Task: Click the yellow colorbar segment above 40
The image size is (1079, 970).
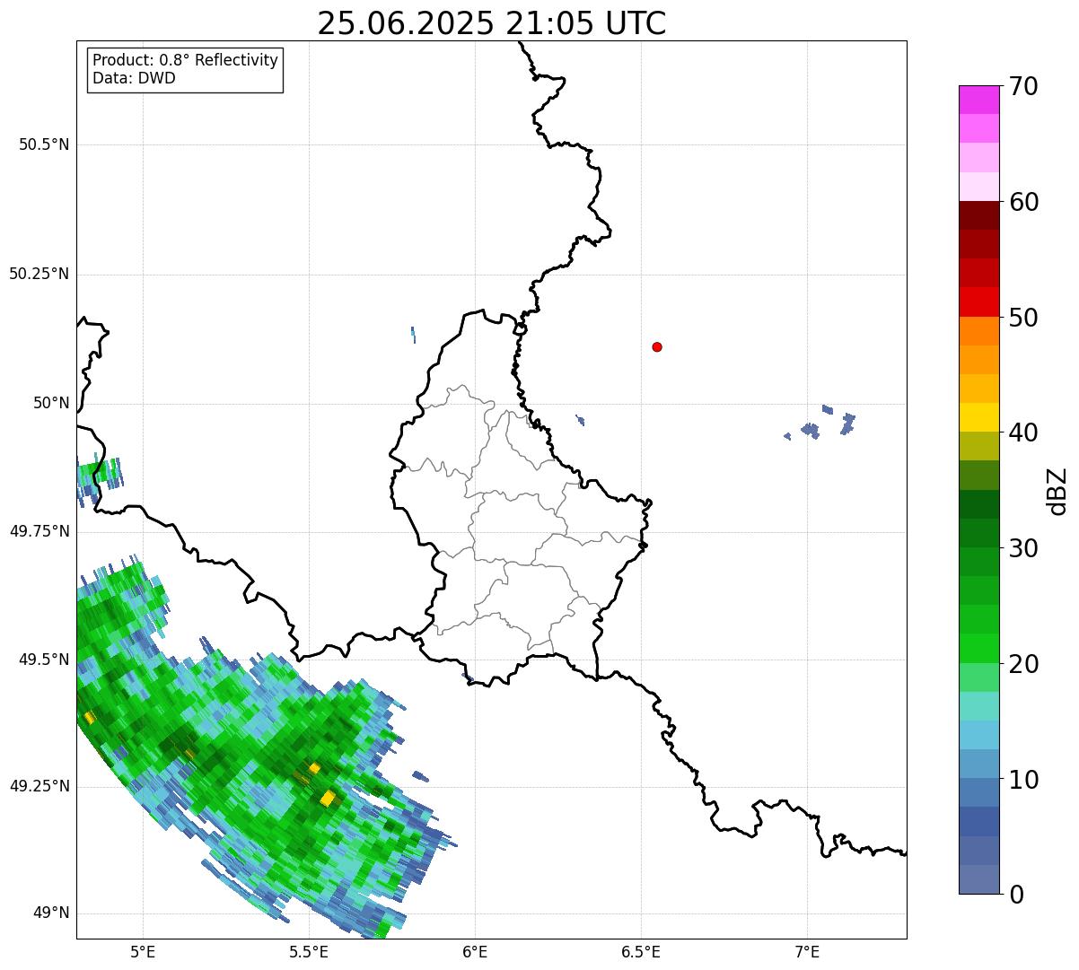Action: point(978,417)
